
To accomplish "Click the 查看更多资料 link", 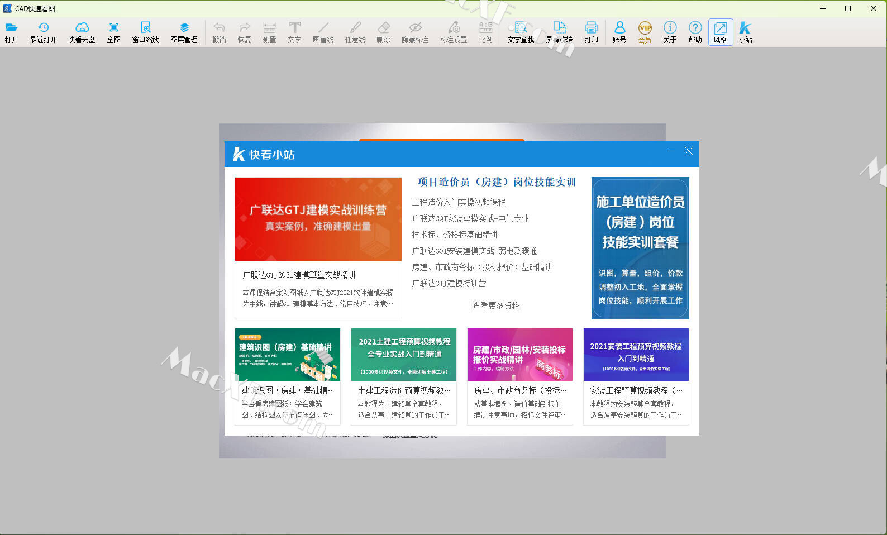I will tap(496, 305).
